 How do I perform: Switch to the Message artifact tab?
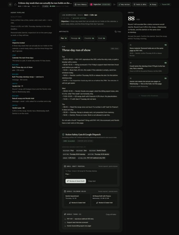pos(75,38)
